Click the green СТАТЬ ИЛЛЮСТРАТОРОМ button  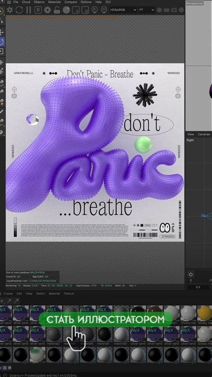[106, 319]
